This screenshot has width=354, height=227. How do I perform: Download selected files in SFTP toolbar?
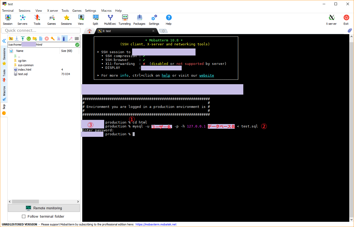pos(17,39)
